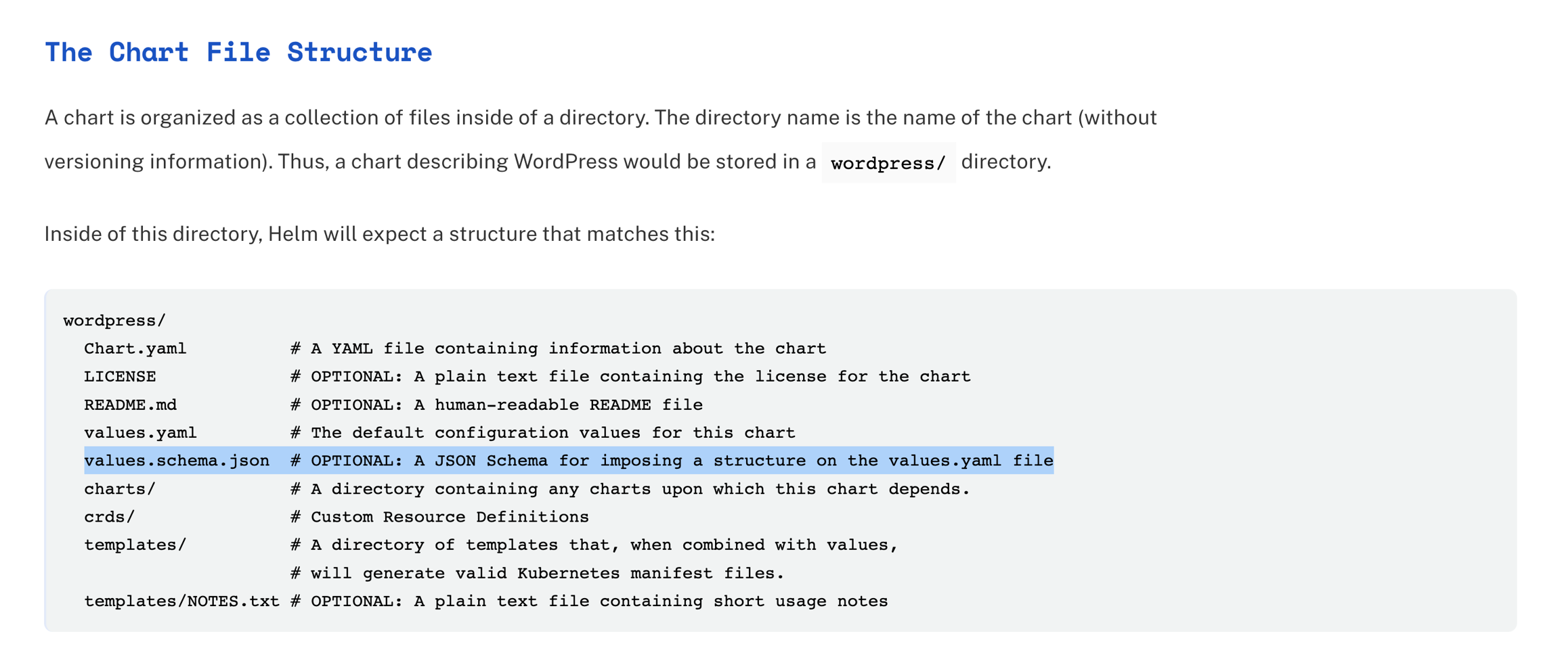Click the inline wordpress/ code in paragraph
This screenshot has width=1560, height=663.
pyautogui.click(x=888, y=163)
